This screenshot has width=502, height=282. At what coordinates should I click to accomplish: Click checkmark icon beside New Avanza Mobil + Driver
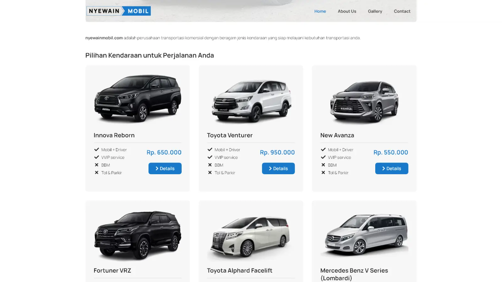(323, 149)
